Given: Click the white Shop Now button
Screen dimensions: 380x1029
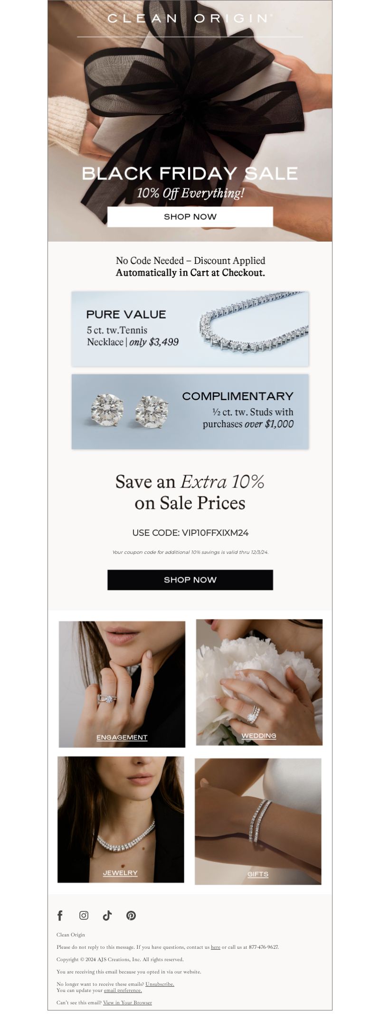Looking at the screenshot, I should (x=190, y=216).
